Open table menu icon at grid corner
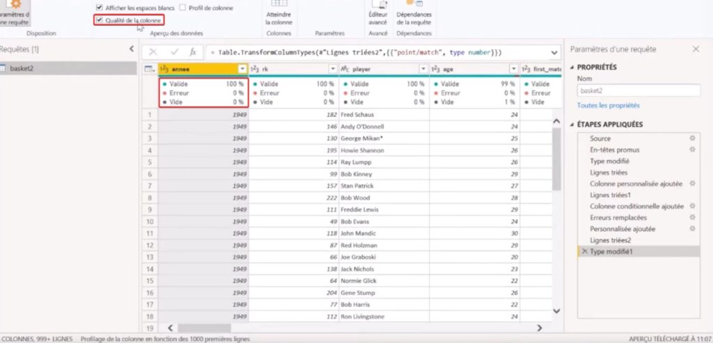Viewport: 713px width, 343px height. click(149, 69)
